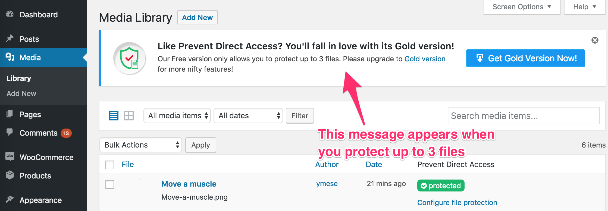The height and width of the screenshot is (211, 608).
Task: Open Dashboard from the sidebar icon
Action: (x=10, y=14)
